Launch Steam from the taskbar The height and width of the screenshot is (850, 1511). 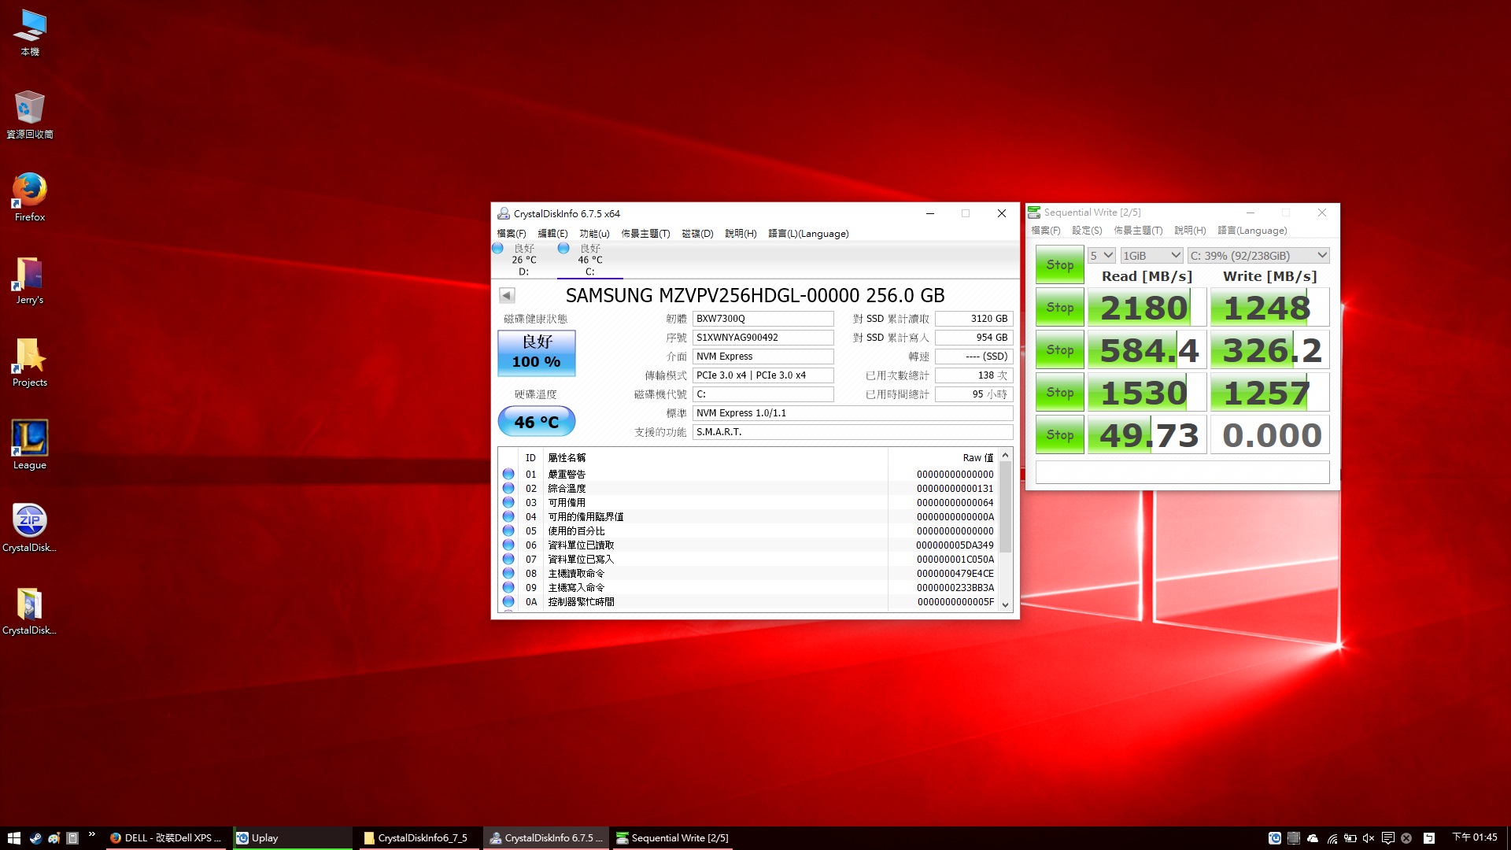click(35, 838)
